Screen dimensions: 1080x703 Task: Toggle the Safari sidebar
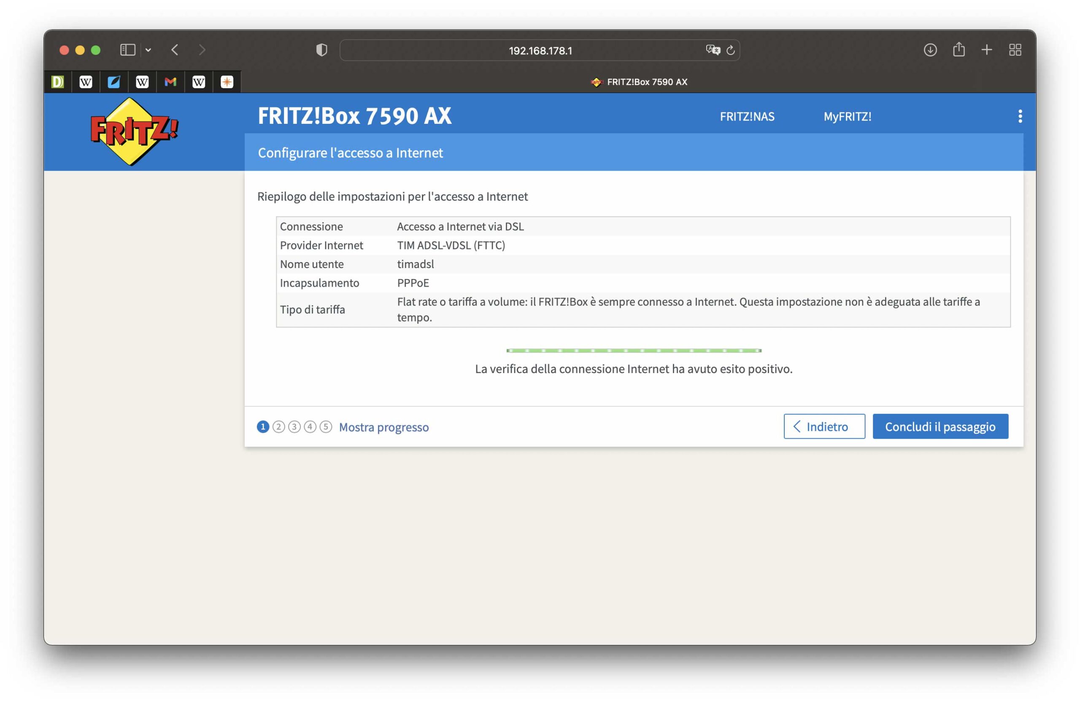(x=127, y=50)
